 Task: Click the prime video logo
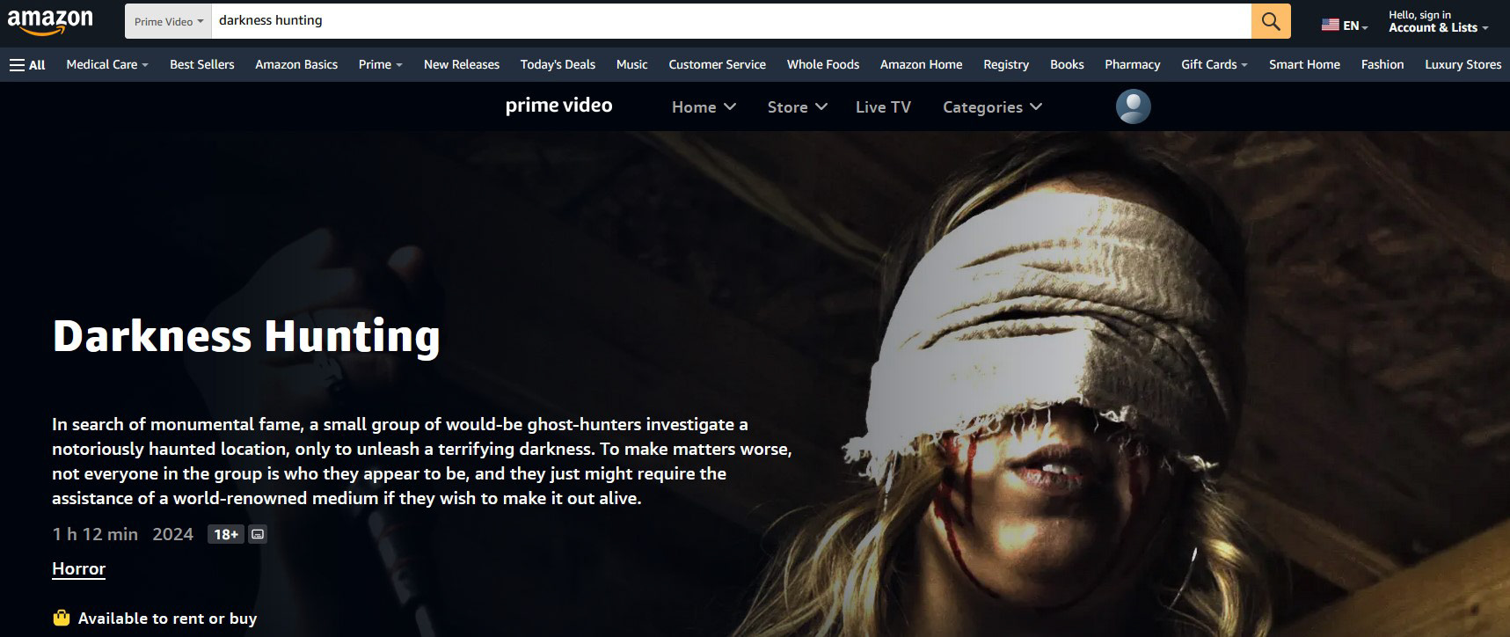[x=558, y=106]
